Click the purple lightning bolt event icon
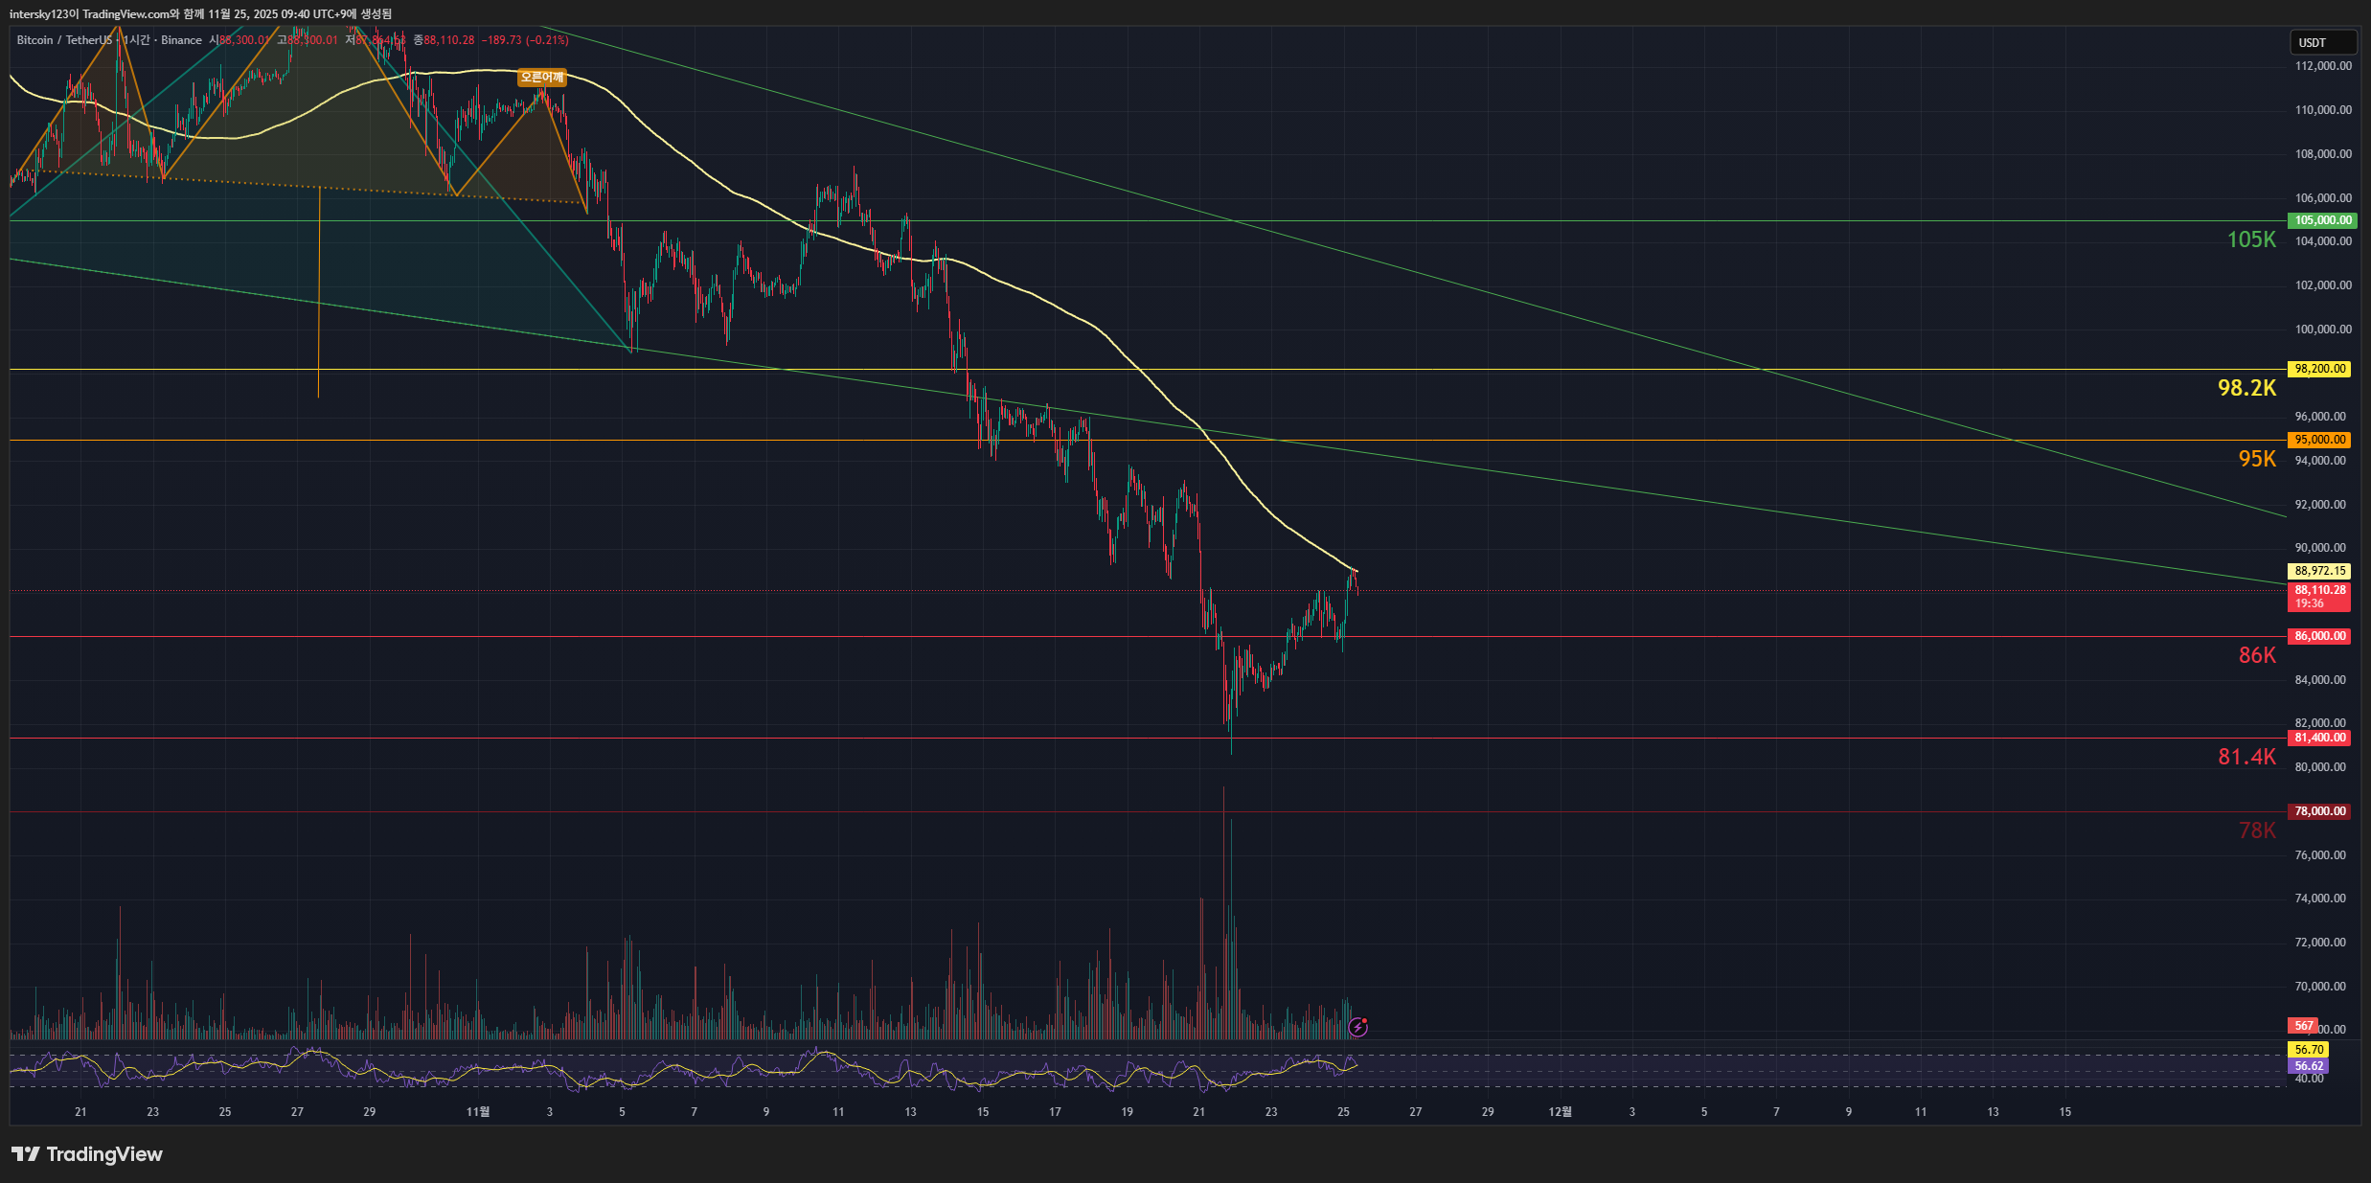The image size is (2371, 1183). [x=1357, y=1028]
